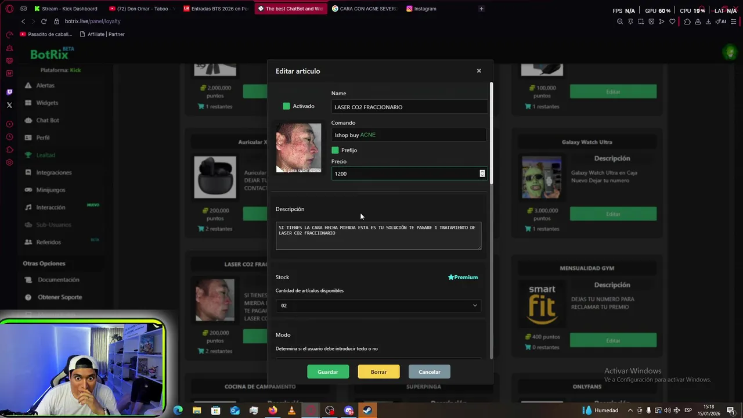Click the browser forward arrow
The height and width of the screenshot is (418, 743).
pos(33,21)
